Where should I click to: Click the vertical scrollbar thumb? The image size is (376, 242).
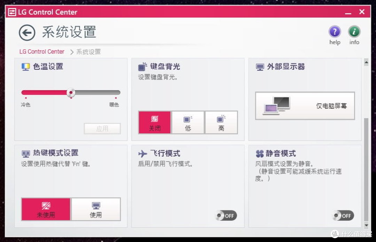click(366, 170)
